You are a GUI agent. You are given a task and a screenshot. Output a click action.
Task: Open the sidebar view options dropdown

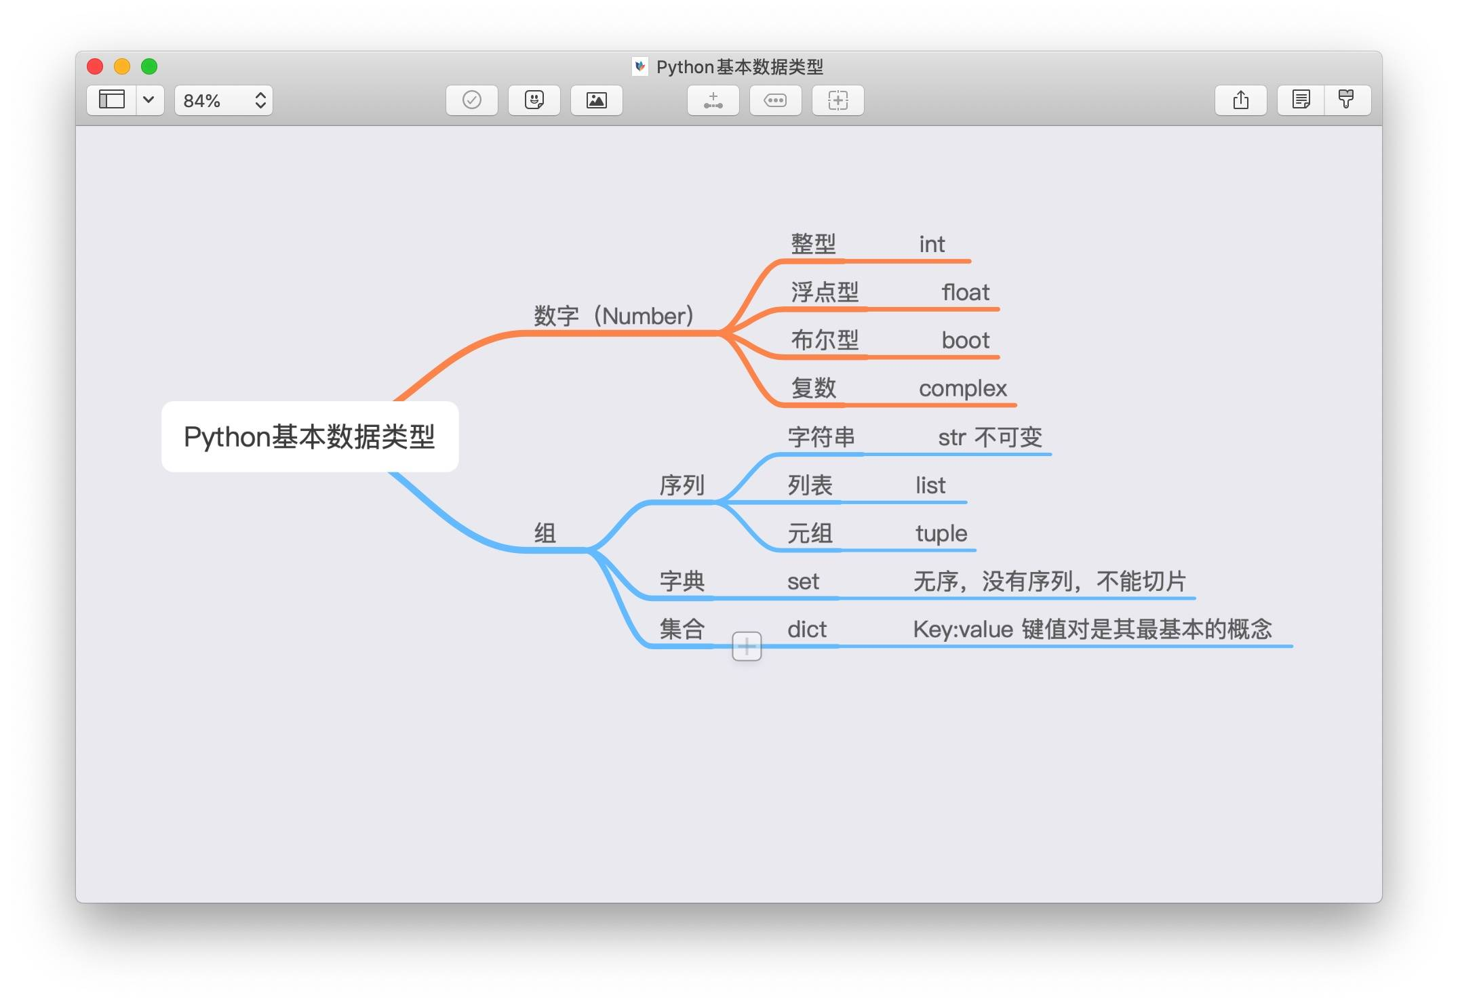(x=149, y=100)
